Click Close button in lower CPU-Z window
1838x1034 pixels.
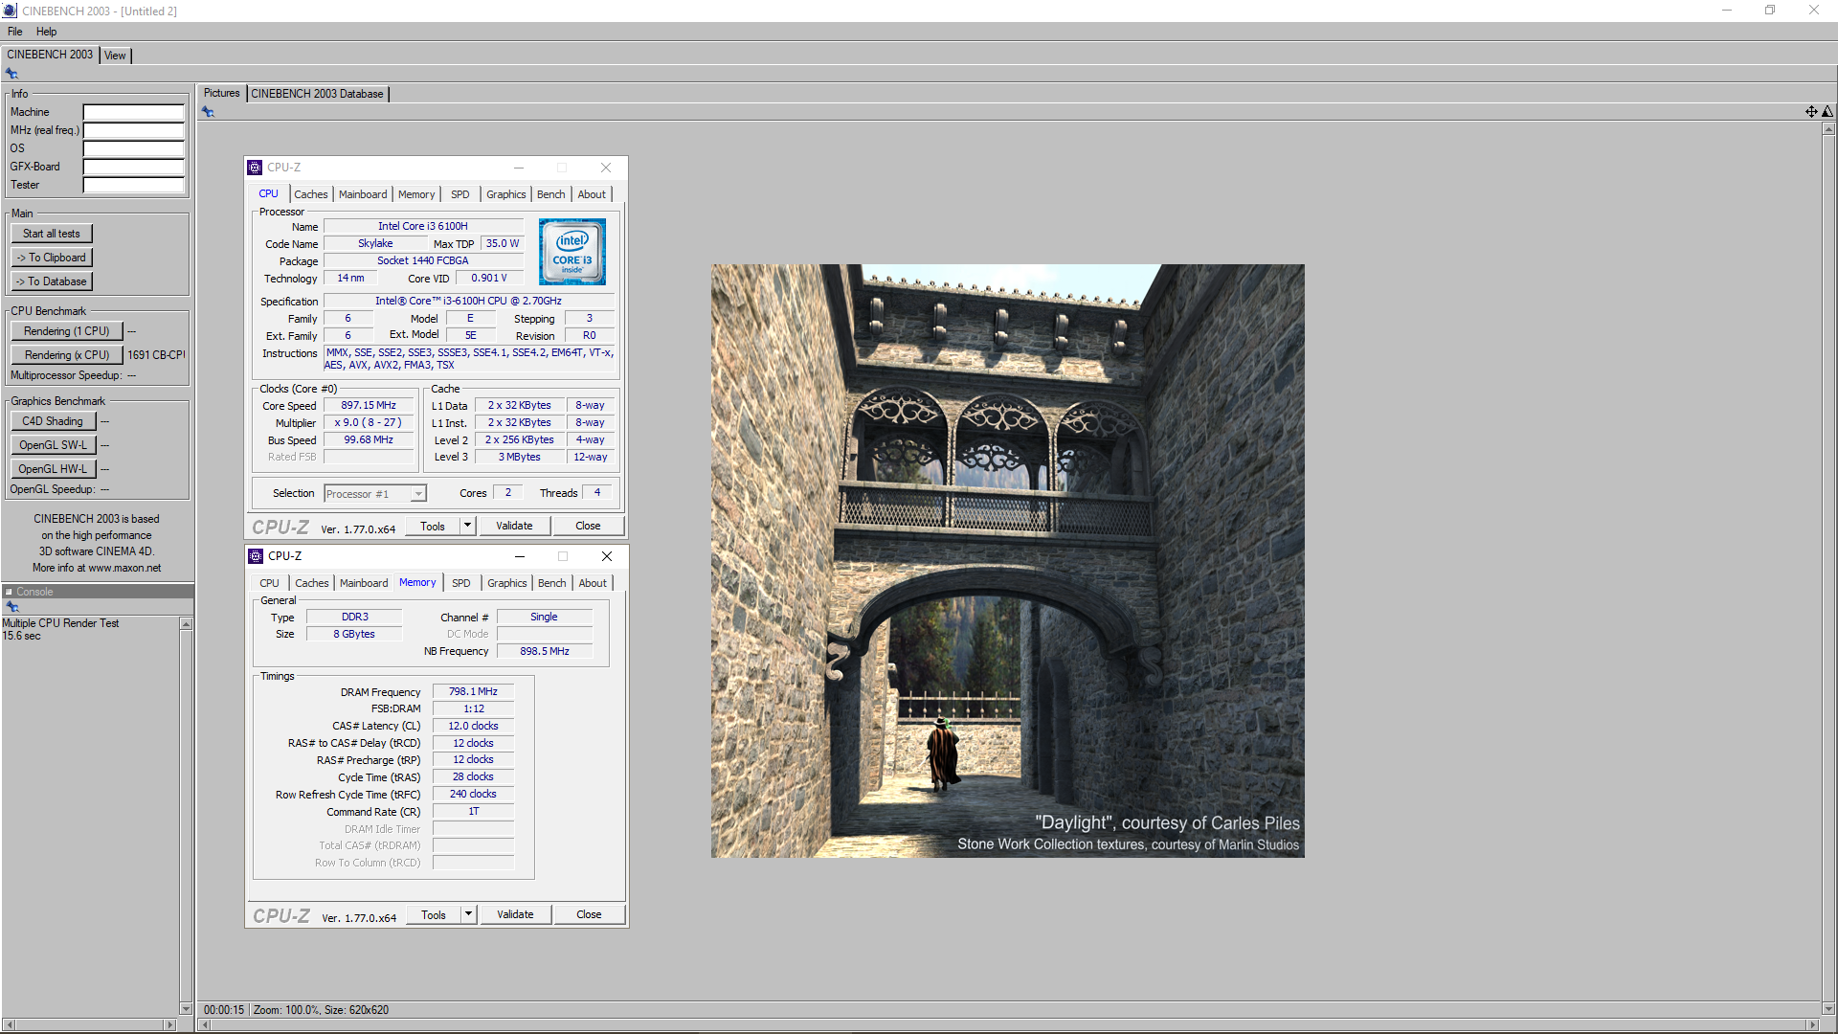tap(589, 914)
